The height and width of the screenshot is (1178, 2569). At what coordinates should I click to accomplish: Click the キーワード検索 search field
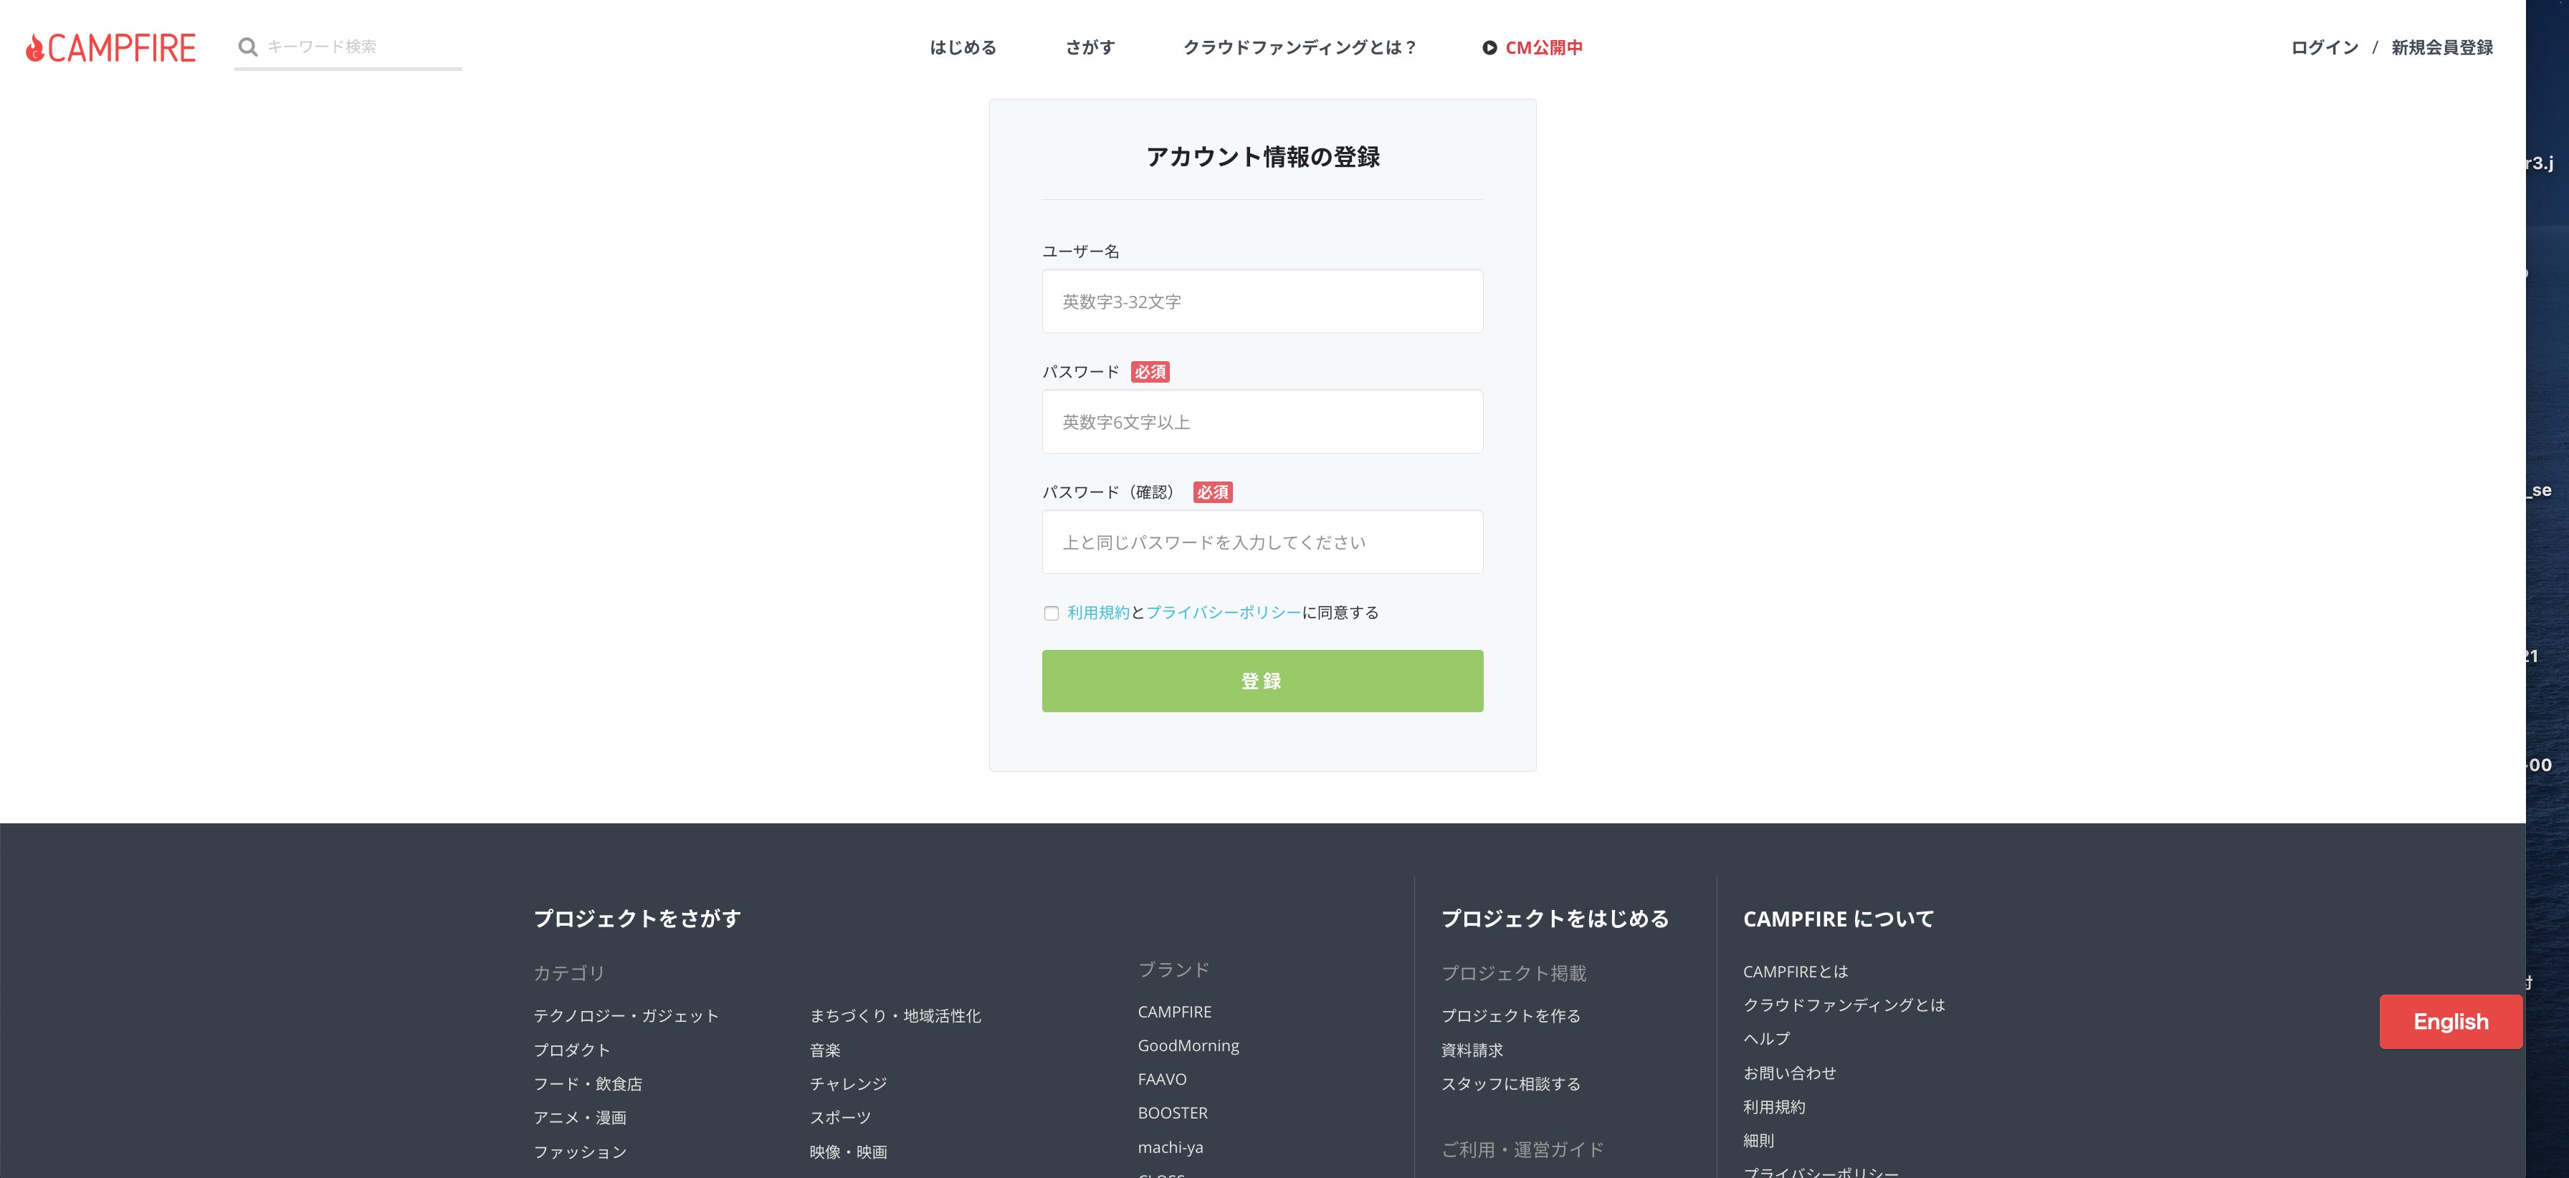[359, 47]
